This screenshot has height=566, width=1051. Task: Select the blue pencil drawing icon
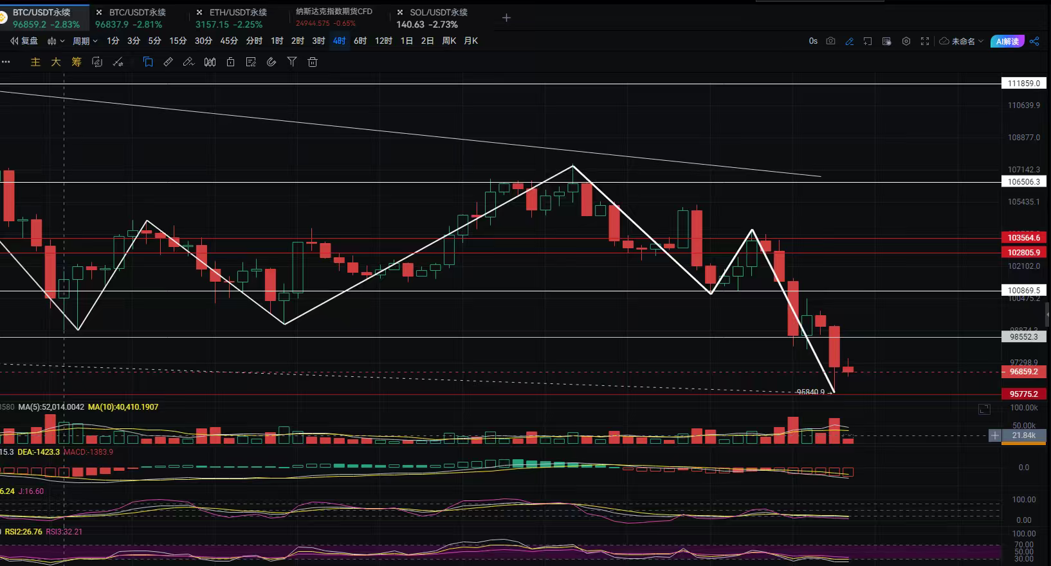tap(849, 41)
